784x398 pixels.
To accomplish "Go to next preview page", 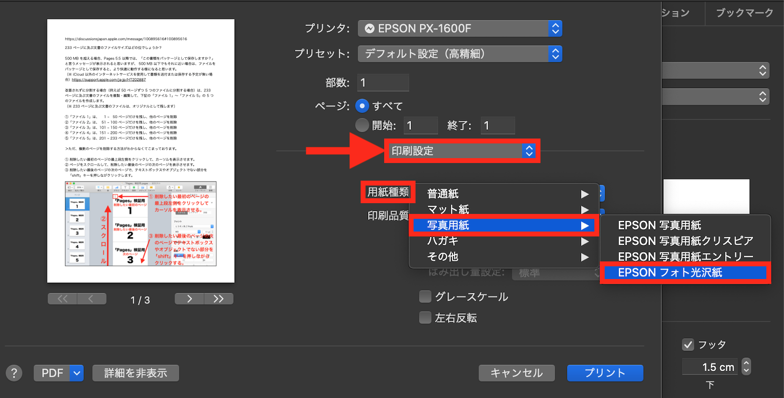I will [189, 299].
